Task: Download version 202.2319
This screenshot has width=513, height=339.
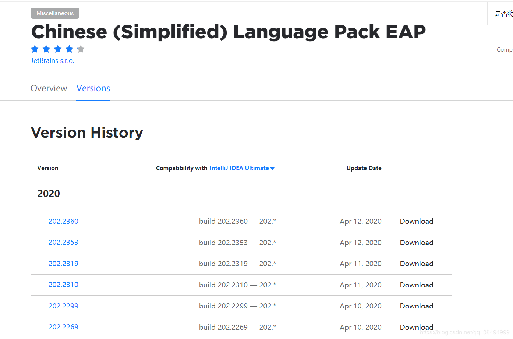Action: click(416, 264)
